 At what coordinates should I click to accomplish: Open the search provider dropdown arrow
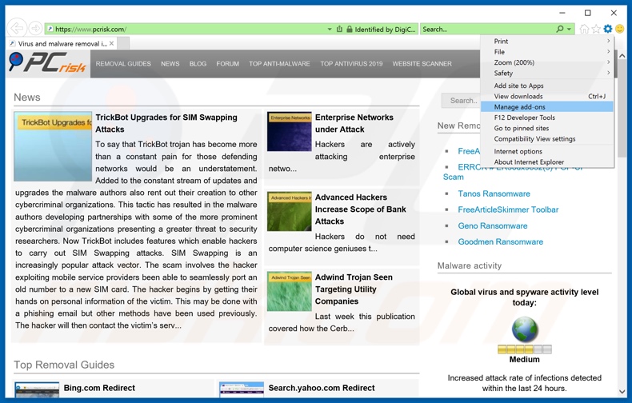pos(569,29)
